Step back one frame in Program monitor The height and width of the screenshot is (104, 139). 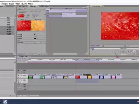point(123,51)
